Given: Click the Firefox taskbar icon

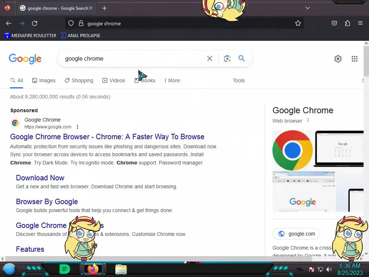Looking at the screenshot, I should (93, 269).
